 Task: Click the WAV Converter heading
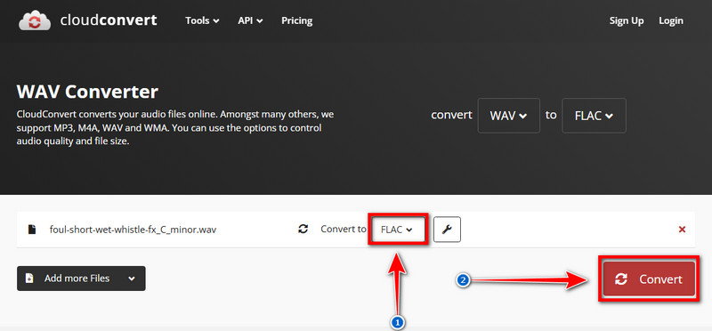(87, 92)
